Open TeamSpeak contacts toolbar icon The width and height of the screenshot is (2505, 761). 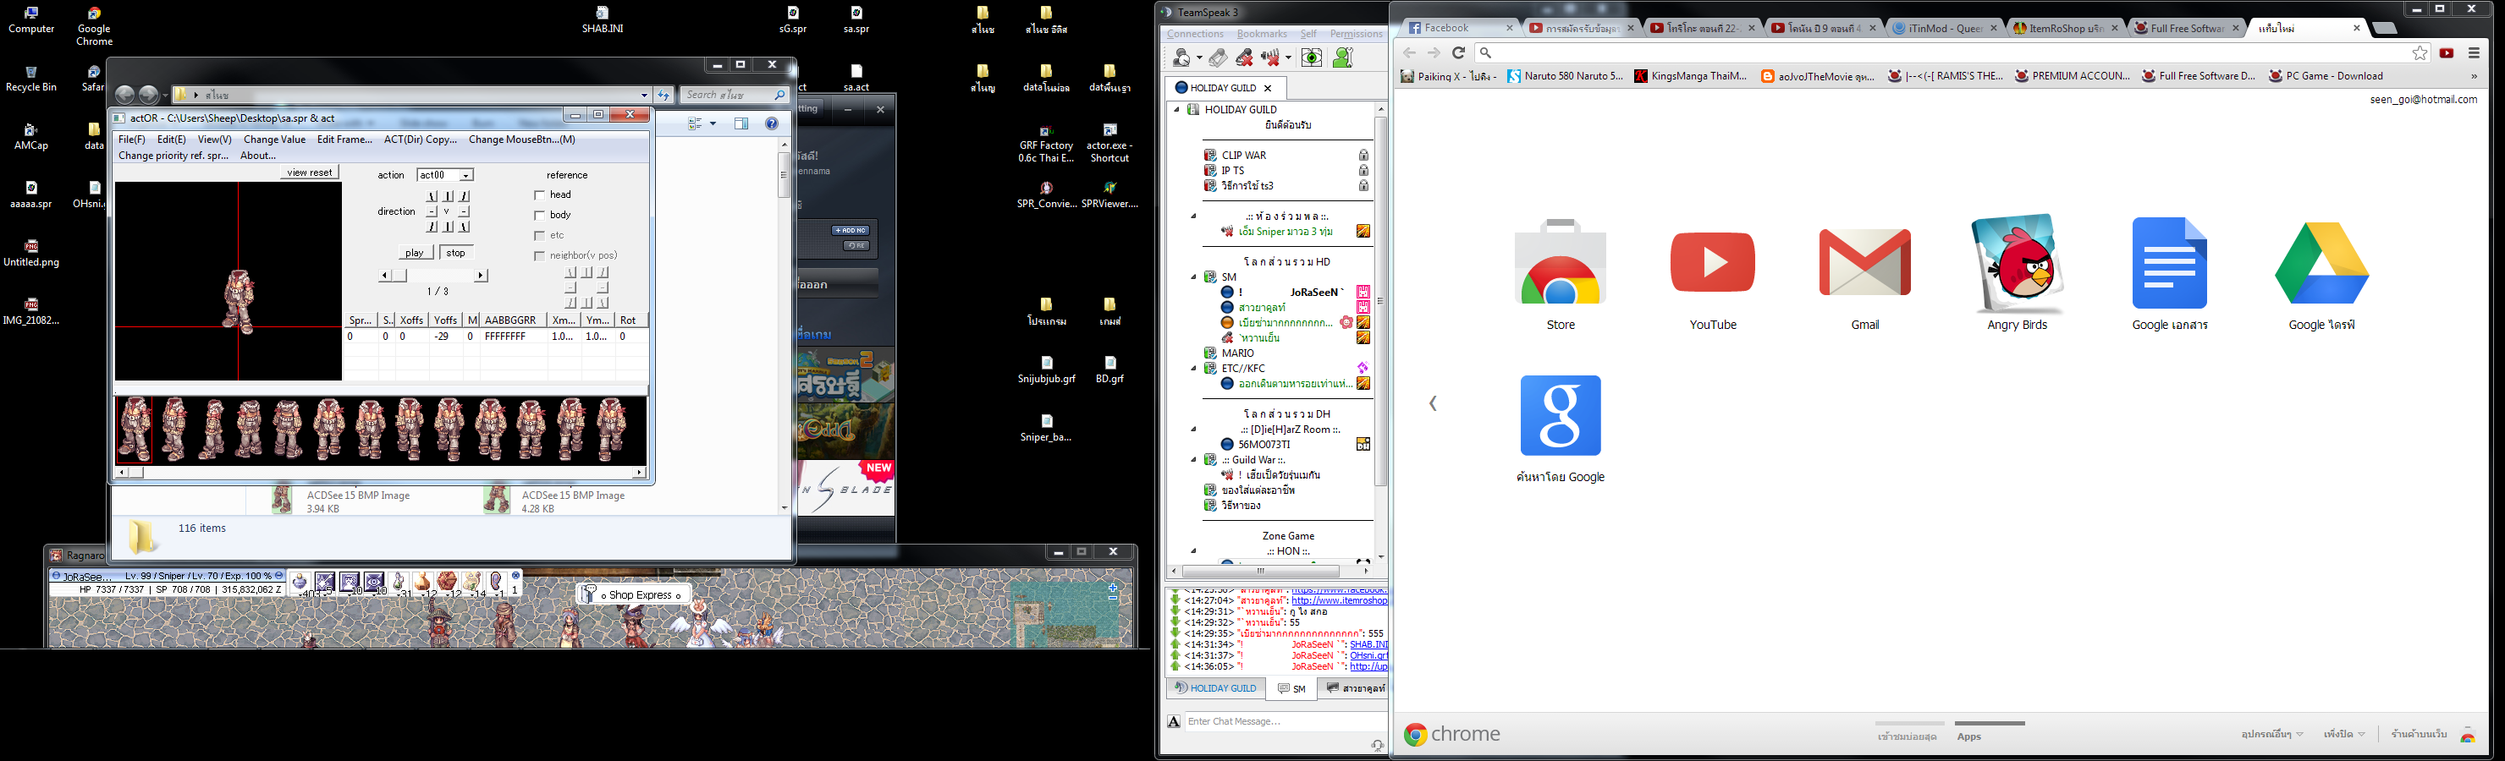pyautogui.click(x=1343, y=58)
